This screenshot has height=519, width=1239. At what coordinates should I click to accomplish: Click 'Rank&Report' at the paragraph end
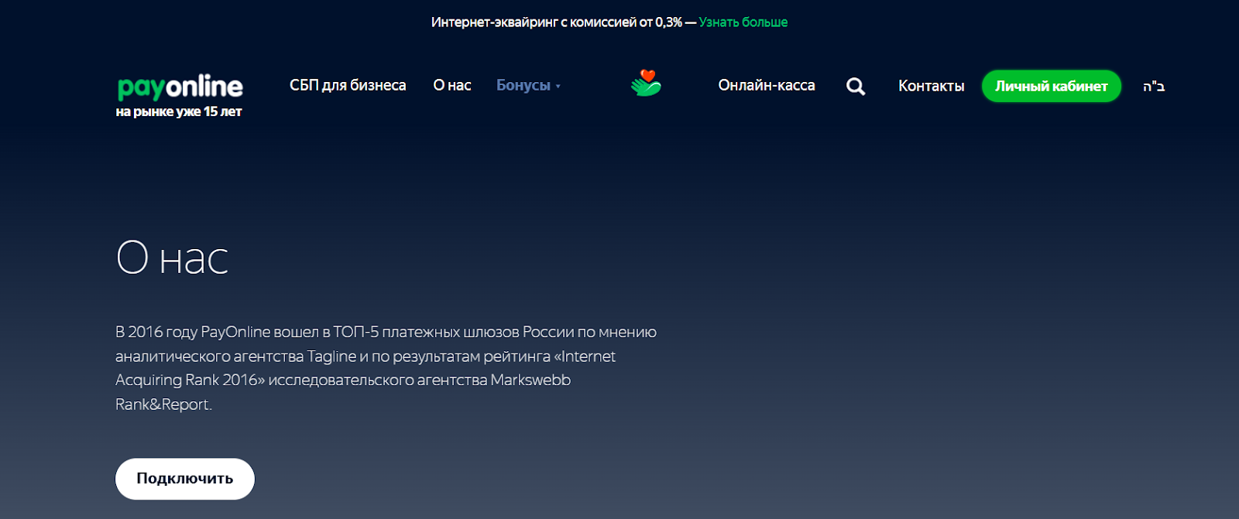click(163, 405)
